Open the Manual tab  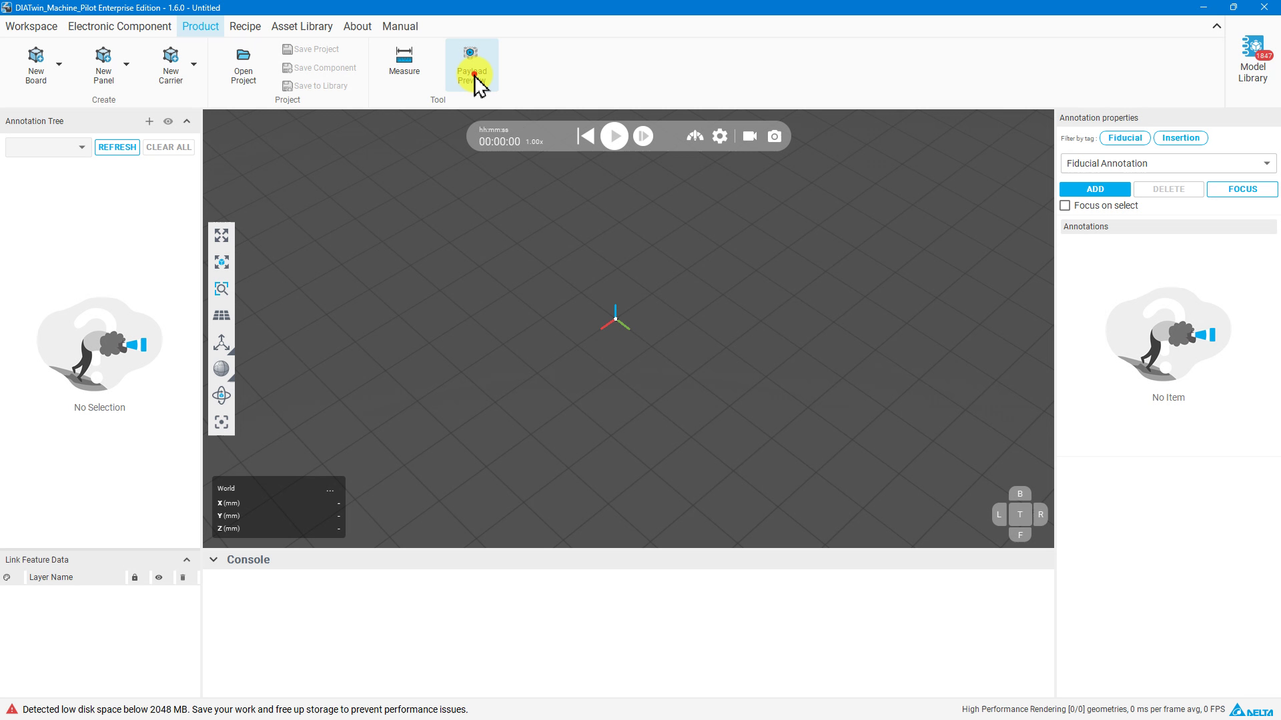pos(400,27)
